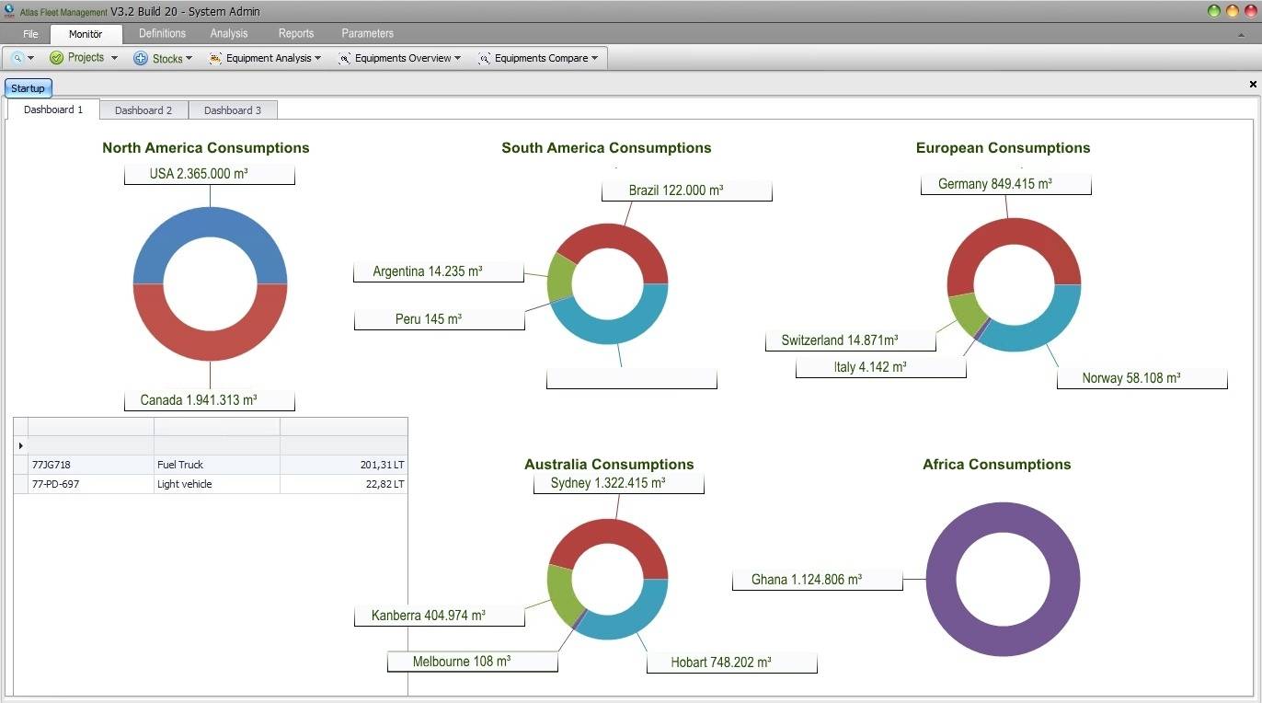
Task: Select the 77JG718 cell in the grid
Action: (x=91, y=465)
